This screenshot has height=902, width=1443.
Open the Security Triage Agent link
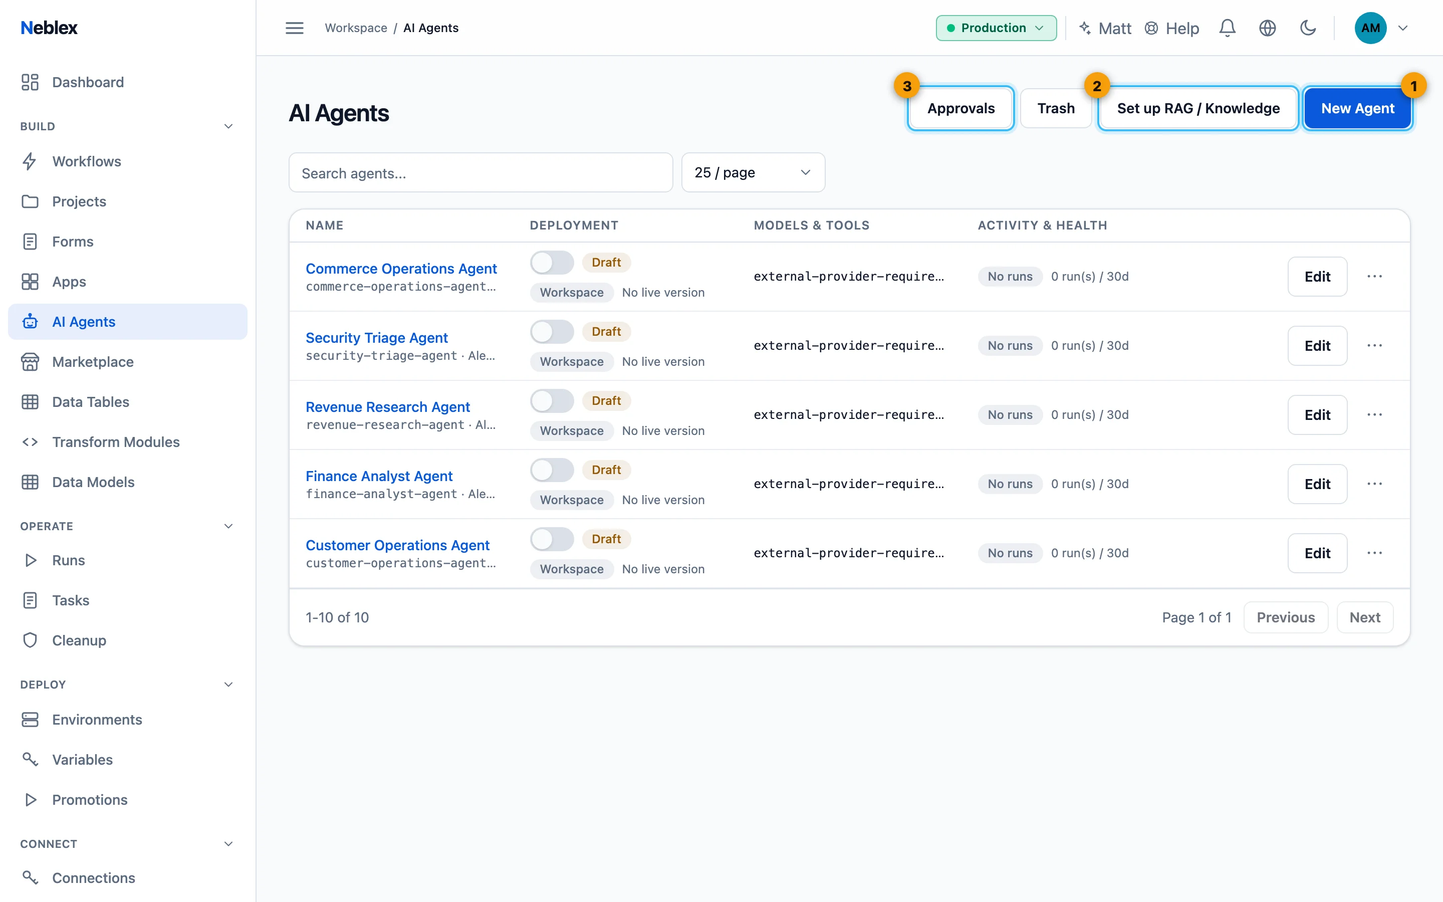[376, 338]
